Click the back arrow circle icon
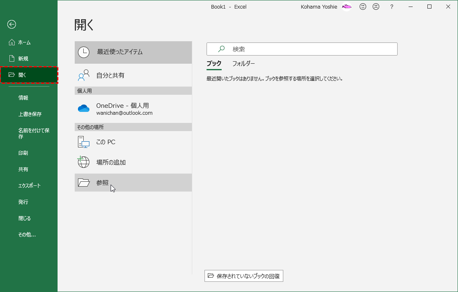458x292 pixels. coord(11,25)
